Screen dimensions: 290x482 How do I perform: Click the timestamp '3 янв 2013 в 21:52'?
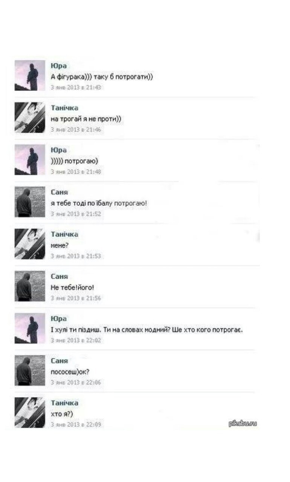76,214
